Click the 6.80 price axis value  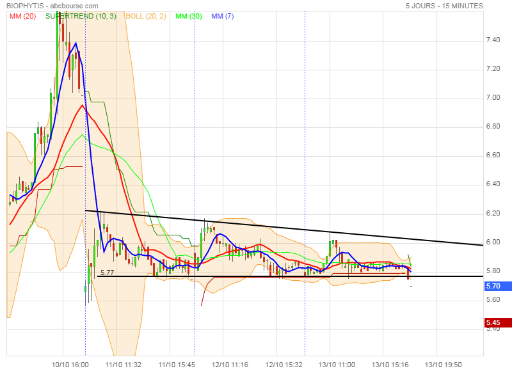[493, 126]
